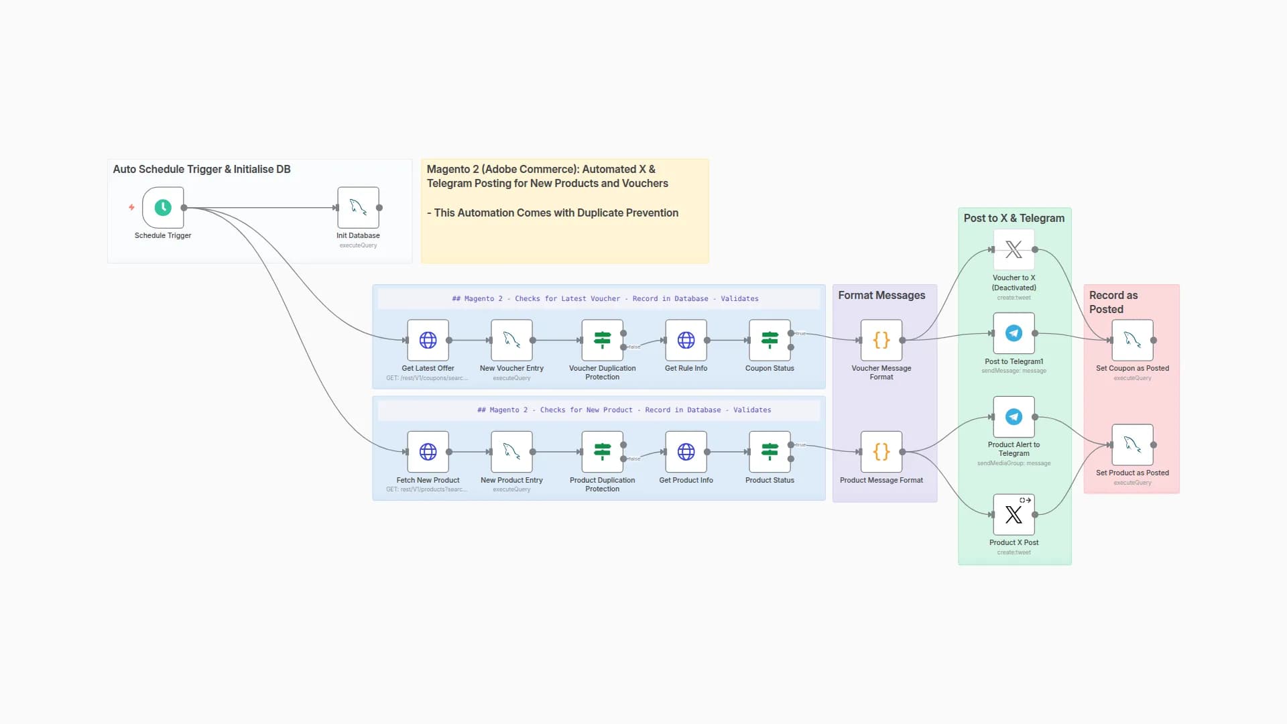Select the Get Rule Info globe node
Viewport: 1287px width, 724px height.
tap(686, 341)
